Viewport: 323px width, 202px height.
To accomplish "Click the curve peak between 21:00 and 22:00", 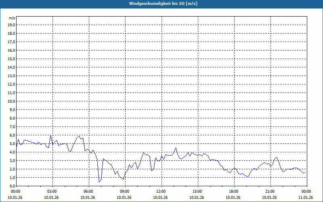I will [x=277, y=158].
